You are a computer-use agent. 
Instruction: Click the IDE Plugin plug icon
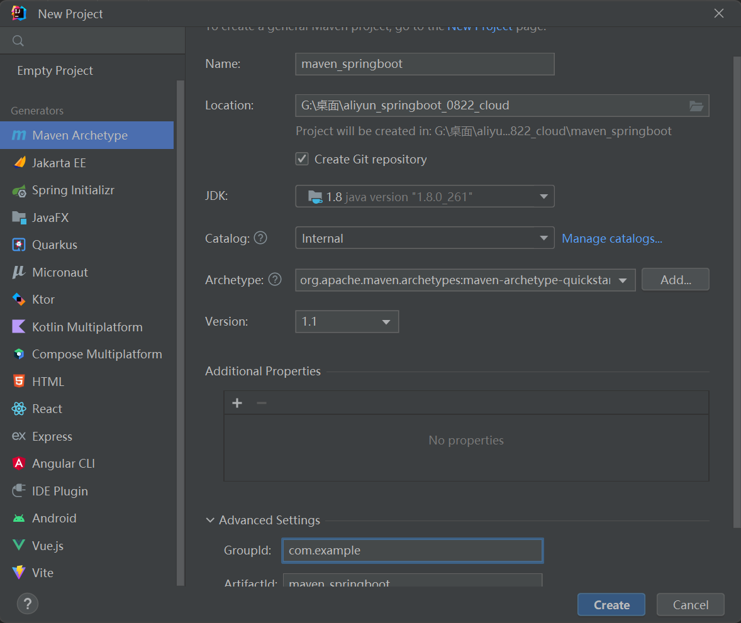[19, 491]
